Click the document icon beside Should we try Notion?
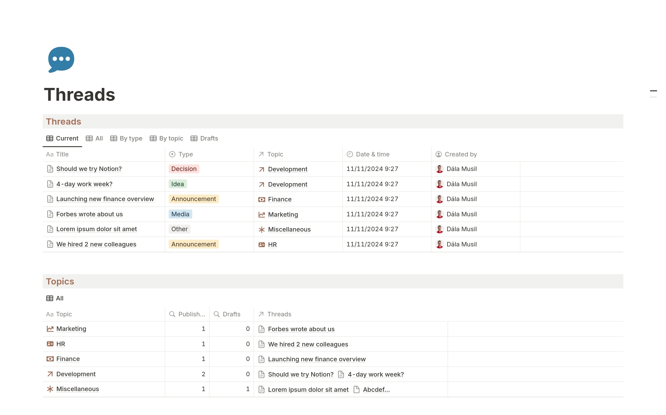This screenshot has width=666, height=415. [50, 169]
